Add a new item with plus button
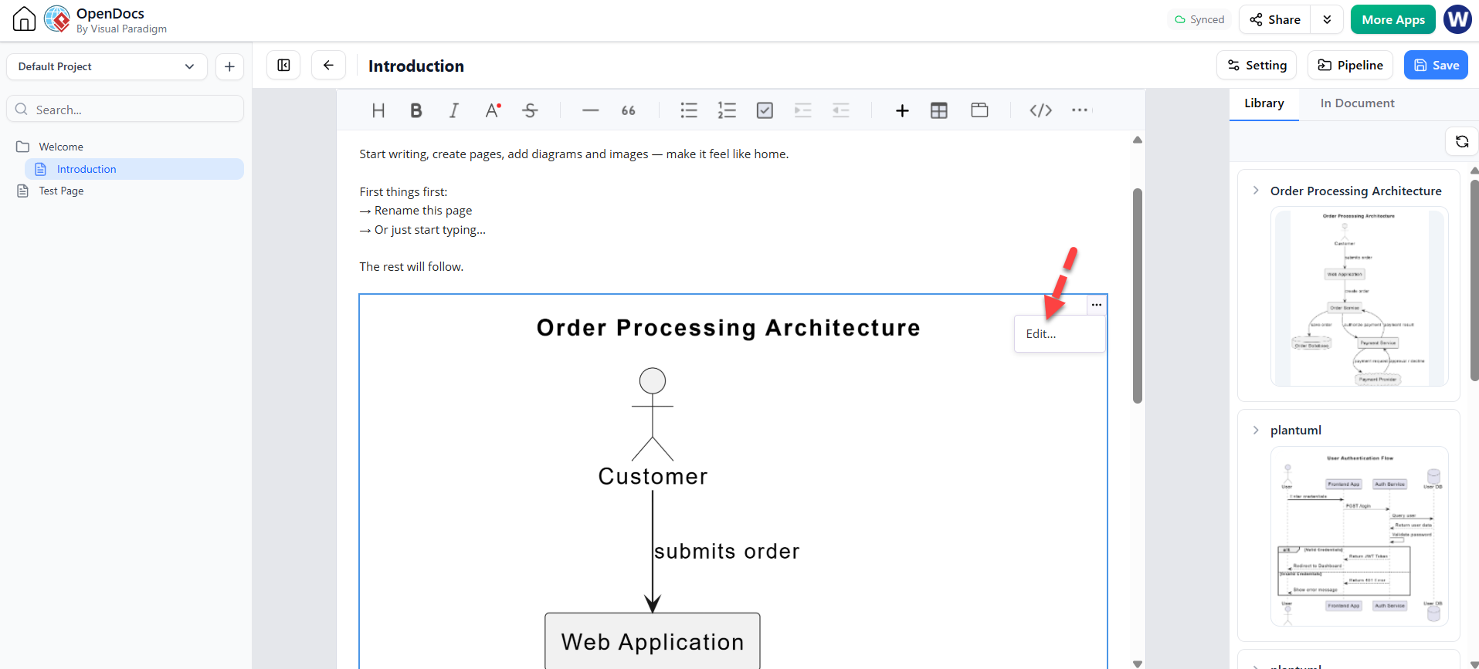This screenshot has width=1479, height=669. click(229, 66)
